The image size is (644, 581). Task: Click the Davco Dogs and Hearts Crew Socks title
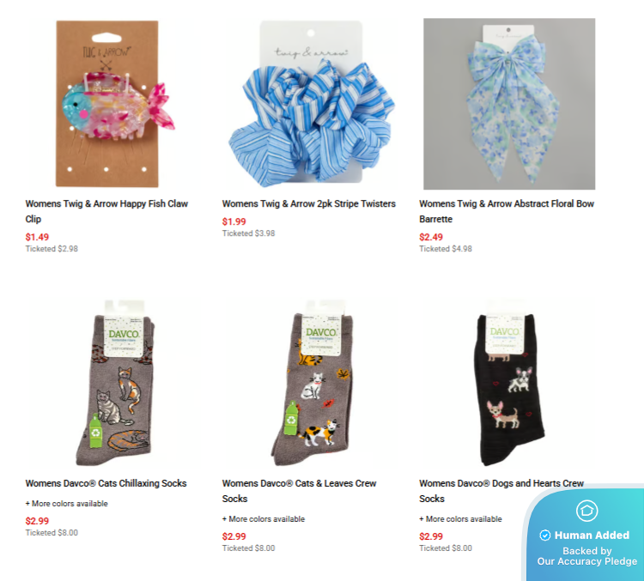(501, 491)
